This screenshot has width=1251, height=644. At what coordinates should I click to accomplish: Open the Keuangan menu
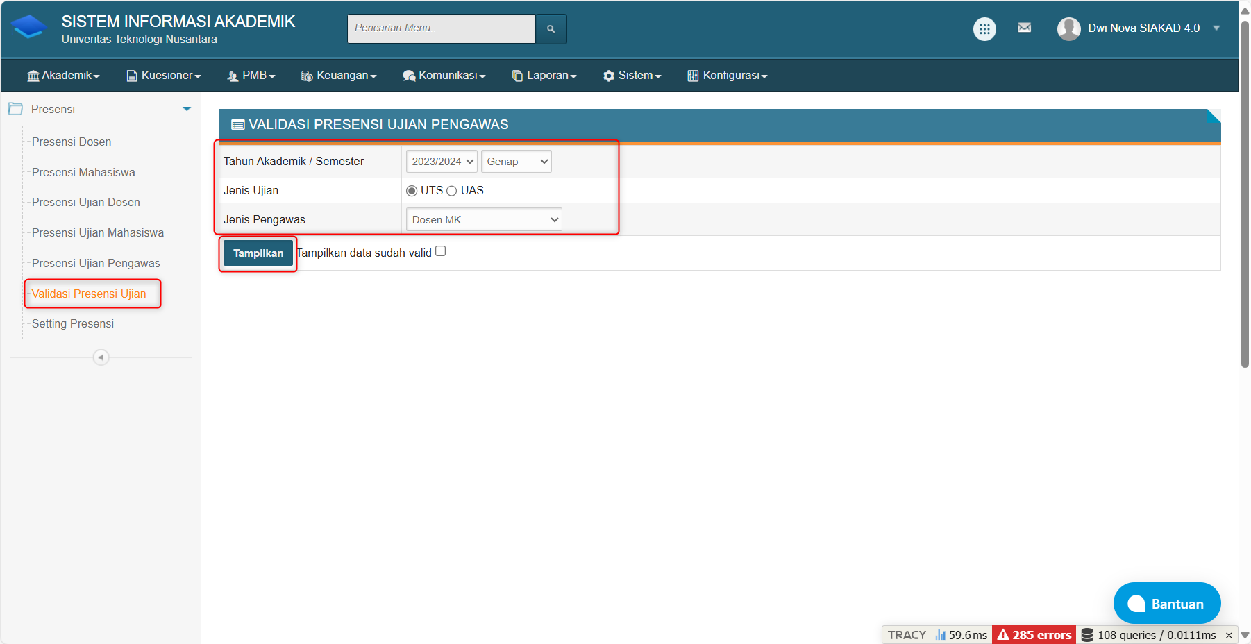[339, 76]
